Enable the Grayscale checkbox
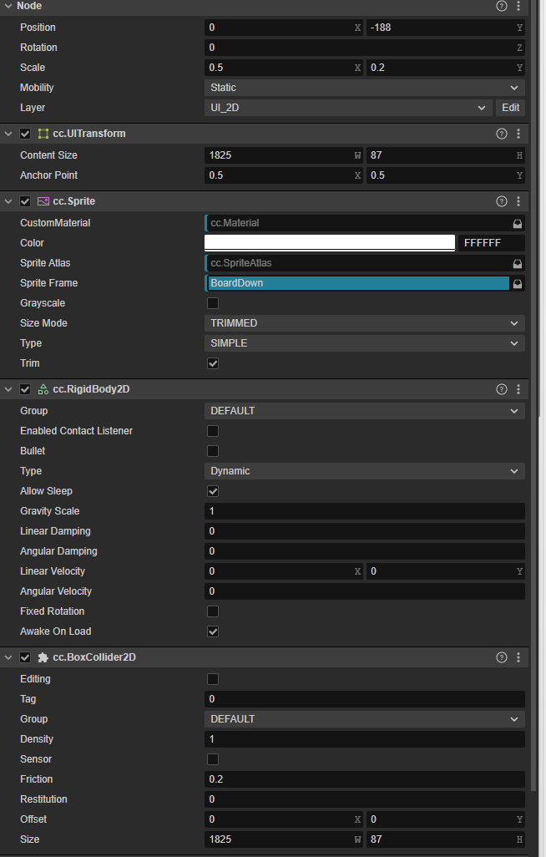546x857 pixels. [213, 303]
